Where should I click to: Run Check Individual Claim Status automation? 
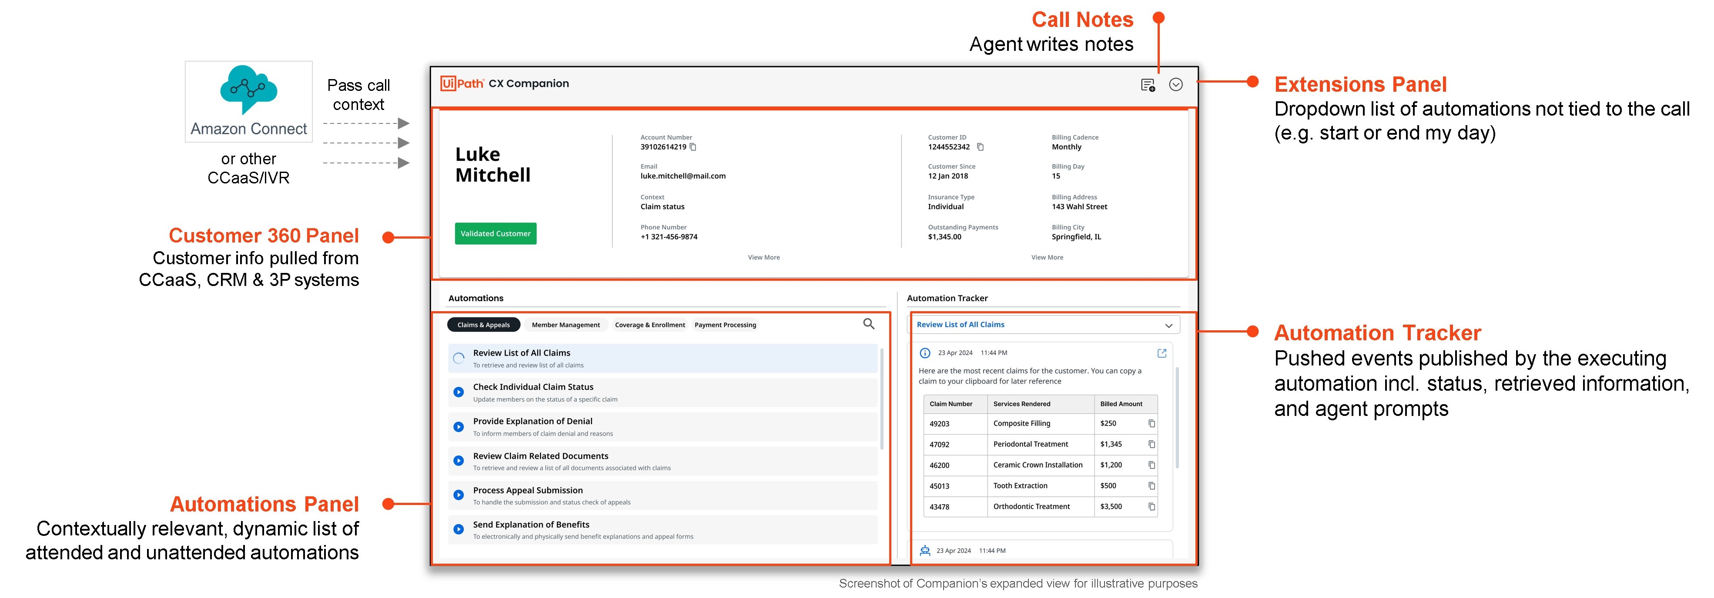(459, 392)
